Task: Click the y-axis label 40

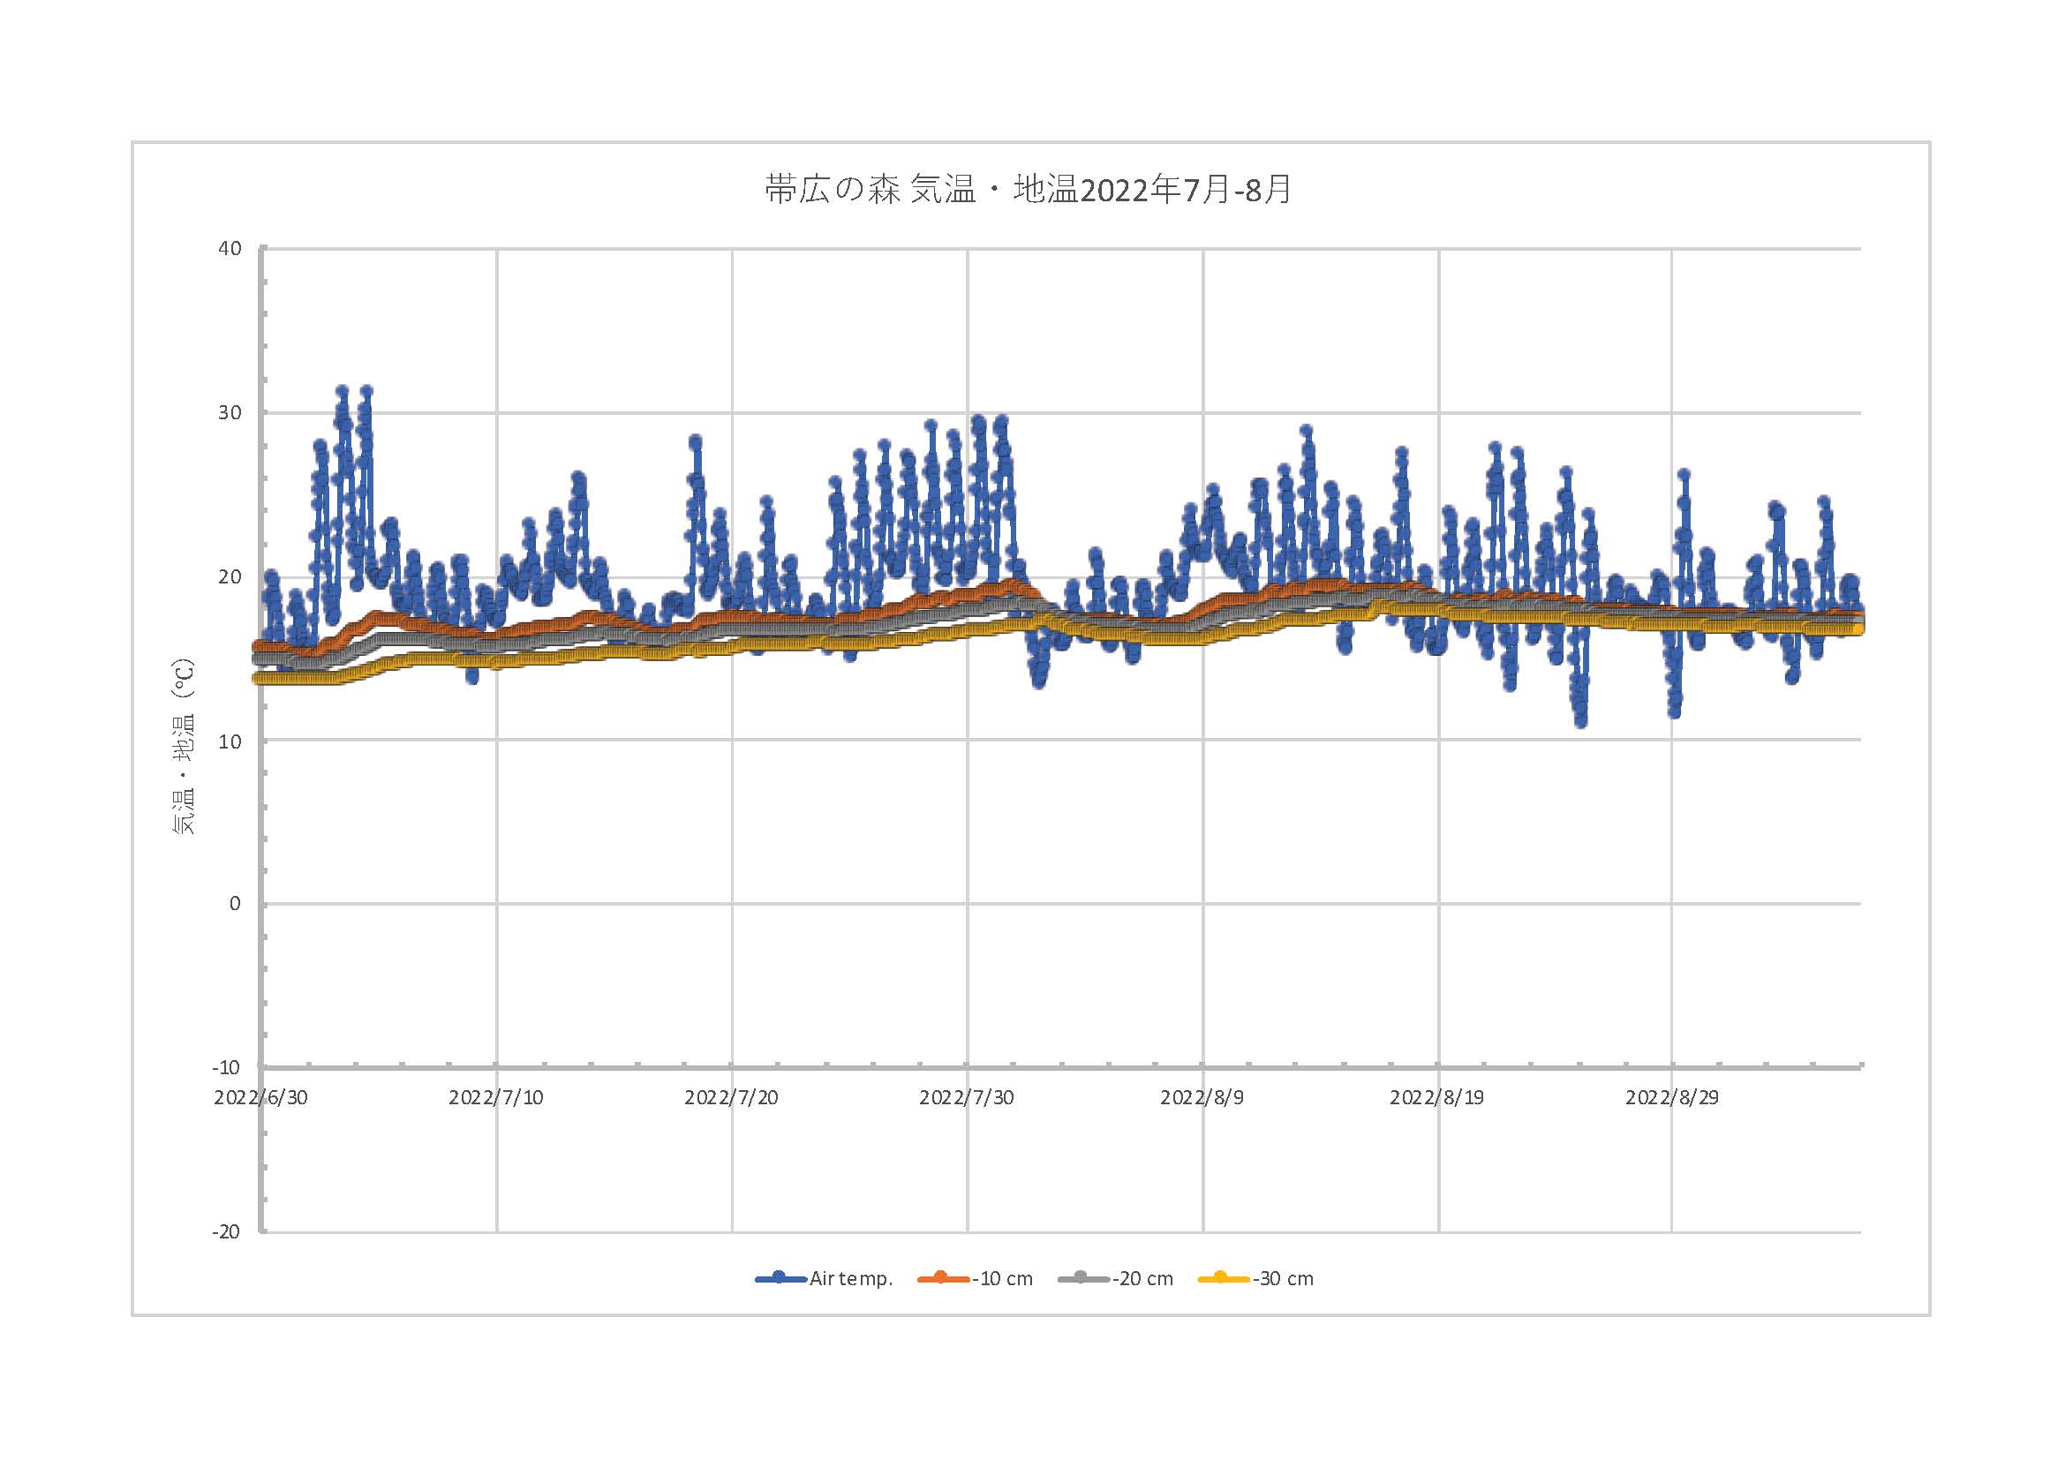Action: [230, 249]
